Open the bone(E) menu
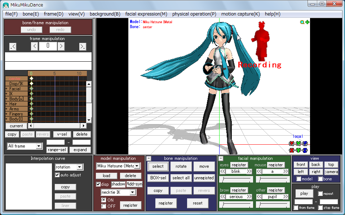This screenshot has height=215, width=345. [x=31, y=14]
